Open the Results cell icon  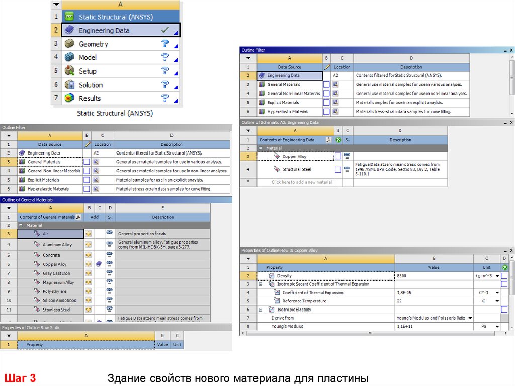tap(69, 98)
